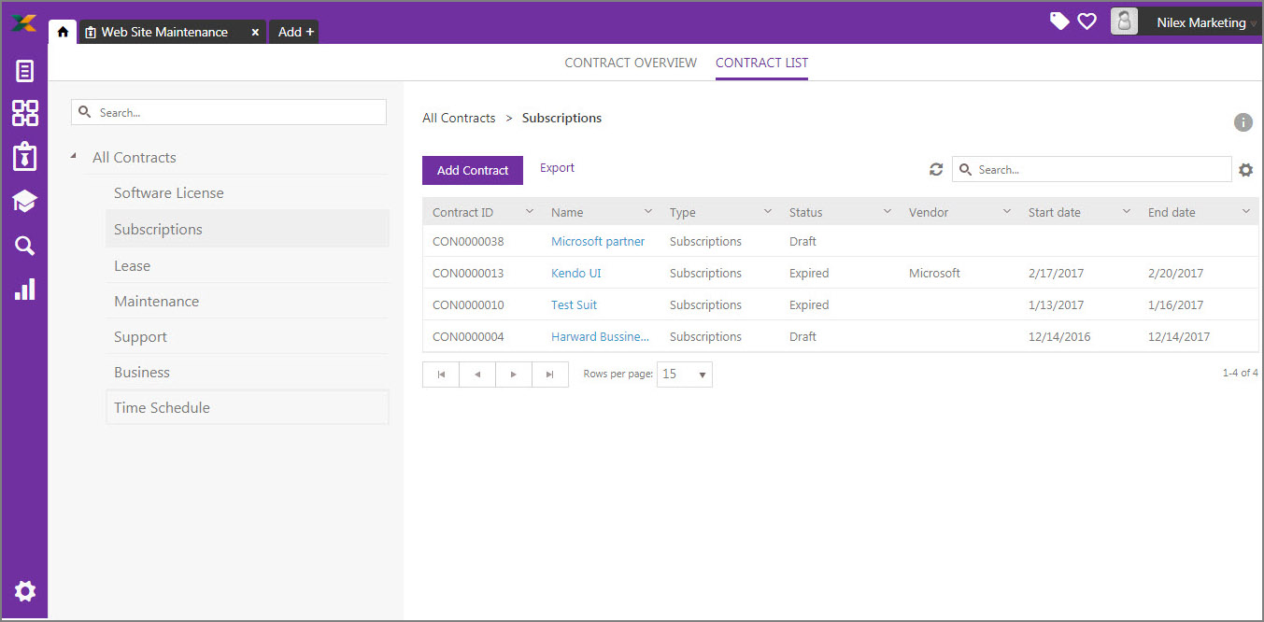
Task: Click the info icon near breadcrumb
Action: pyautogui.click(x=1243, y=122)
